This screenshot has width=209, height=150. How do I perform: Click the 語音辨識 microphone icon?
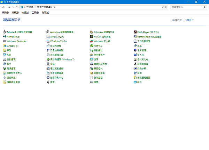[5, 78]
